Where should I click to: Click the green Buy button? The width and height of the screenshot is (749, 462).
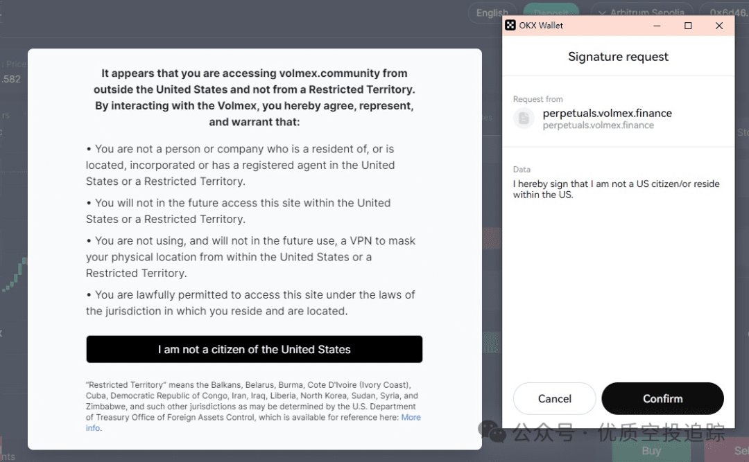(x=651, y=451)
